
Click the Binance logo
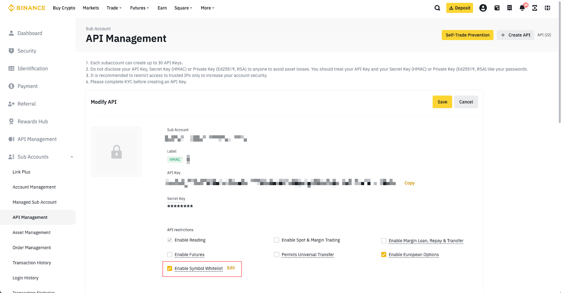(27, 8)
